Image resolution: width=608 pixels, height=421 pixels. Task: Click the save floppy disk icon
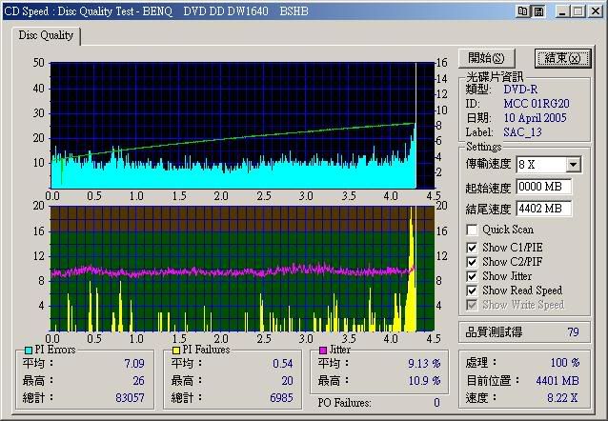point(538,11)
